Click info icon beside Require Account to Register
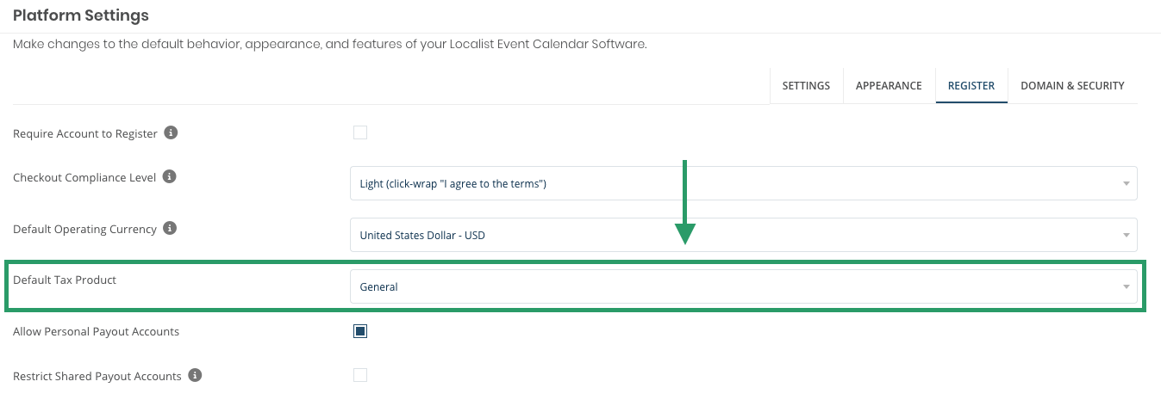 171,133
